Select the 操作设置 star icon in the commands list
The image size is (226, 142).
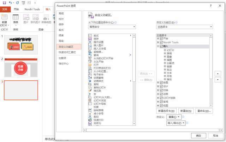click(x=90, y=42)
